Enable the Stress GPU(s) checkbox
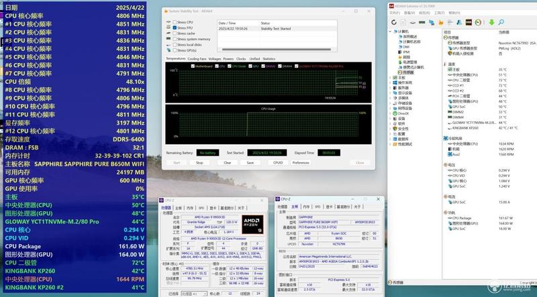This screenshot has height=297, width=537. click(175, 50)
